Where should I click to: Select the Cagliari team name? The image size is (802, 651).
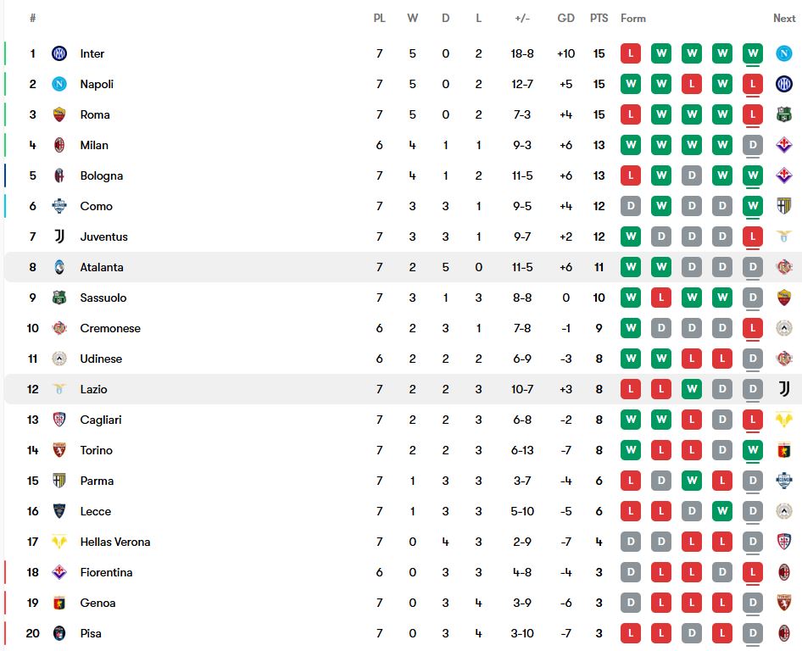tap(101, 420)
